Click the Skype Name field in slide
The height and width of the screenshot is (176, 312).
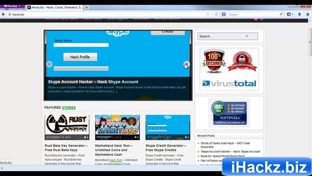(81, 45)
